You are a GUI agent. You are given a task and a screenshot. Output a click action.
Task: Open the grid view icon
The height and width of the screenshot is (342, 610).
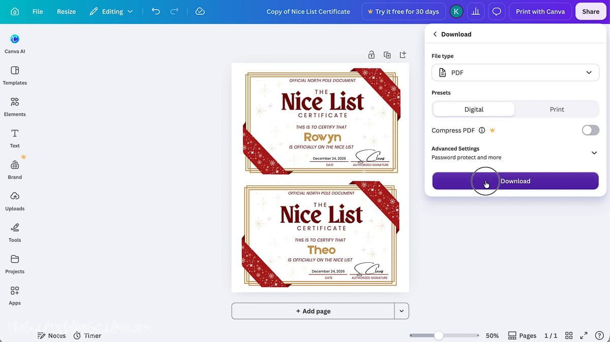coord(569,335)
